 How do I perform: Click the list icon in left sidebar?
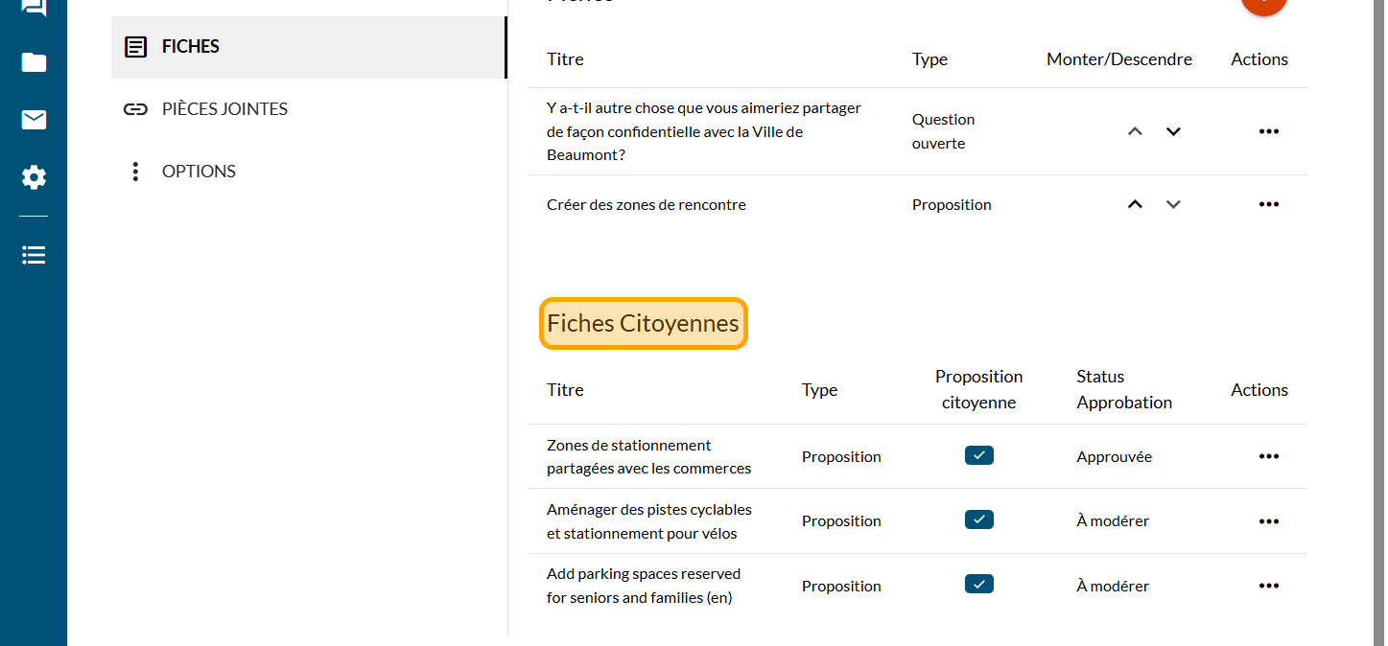click(34, 255)
